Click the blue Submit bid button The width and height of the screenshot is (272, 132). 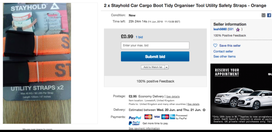click(x=155, y=56)
